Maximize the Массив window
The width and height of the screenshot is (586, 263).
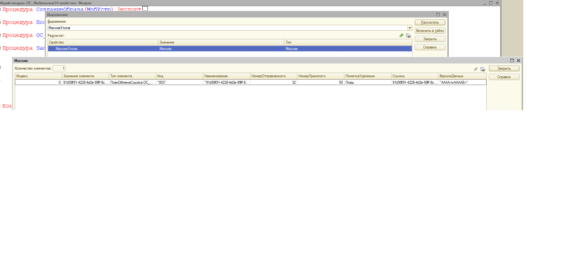click(x=512, y=61)
